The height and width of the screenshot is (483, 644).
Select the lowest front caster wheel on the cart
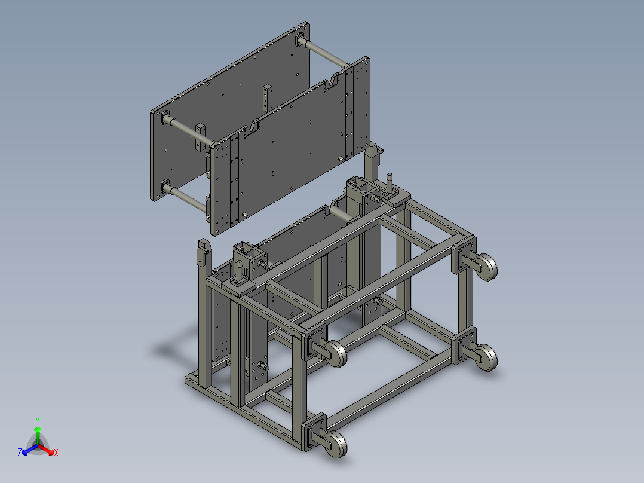pyautogui.click(x=336, y=444)
